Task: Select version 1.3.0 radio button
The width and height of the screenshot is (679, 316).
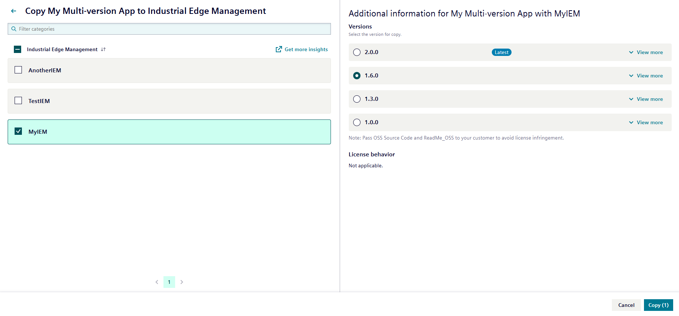Action: (x=357, y=99)
